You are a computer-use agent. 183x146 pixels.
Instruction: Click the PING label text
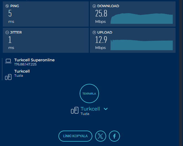(x=15, y=6)
